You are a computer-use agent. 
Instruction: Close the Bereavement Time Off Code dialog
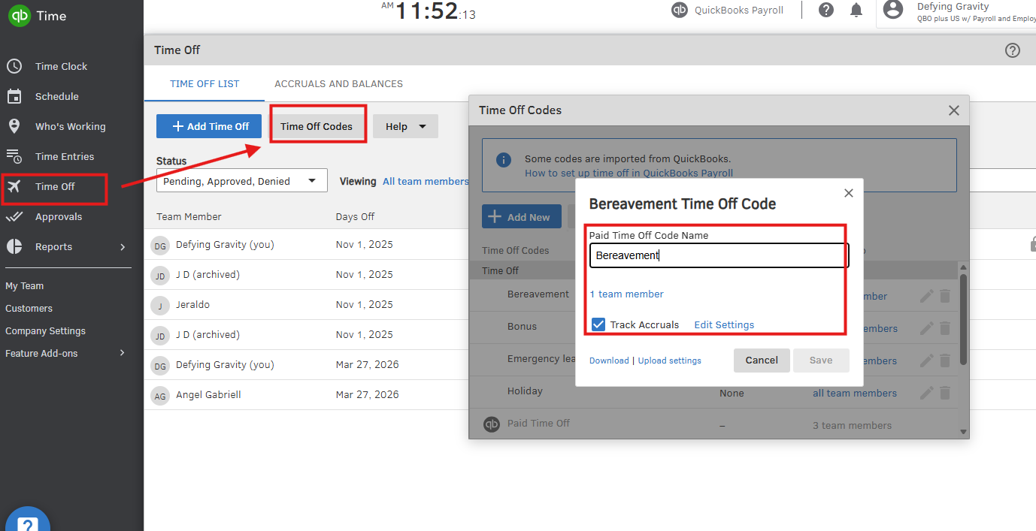pos(848,194)
